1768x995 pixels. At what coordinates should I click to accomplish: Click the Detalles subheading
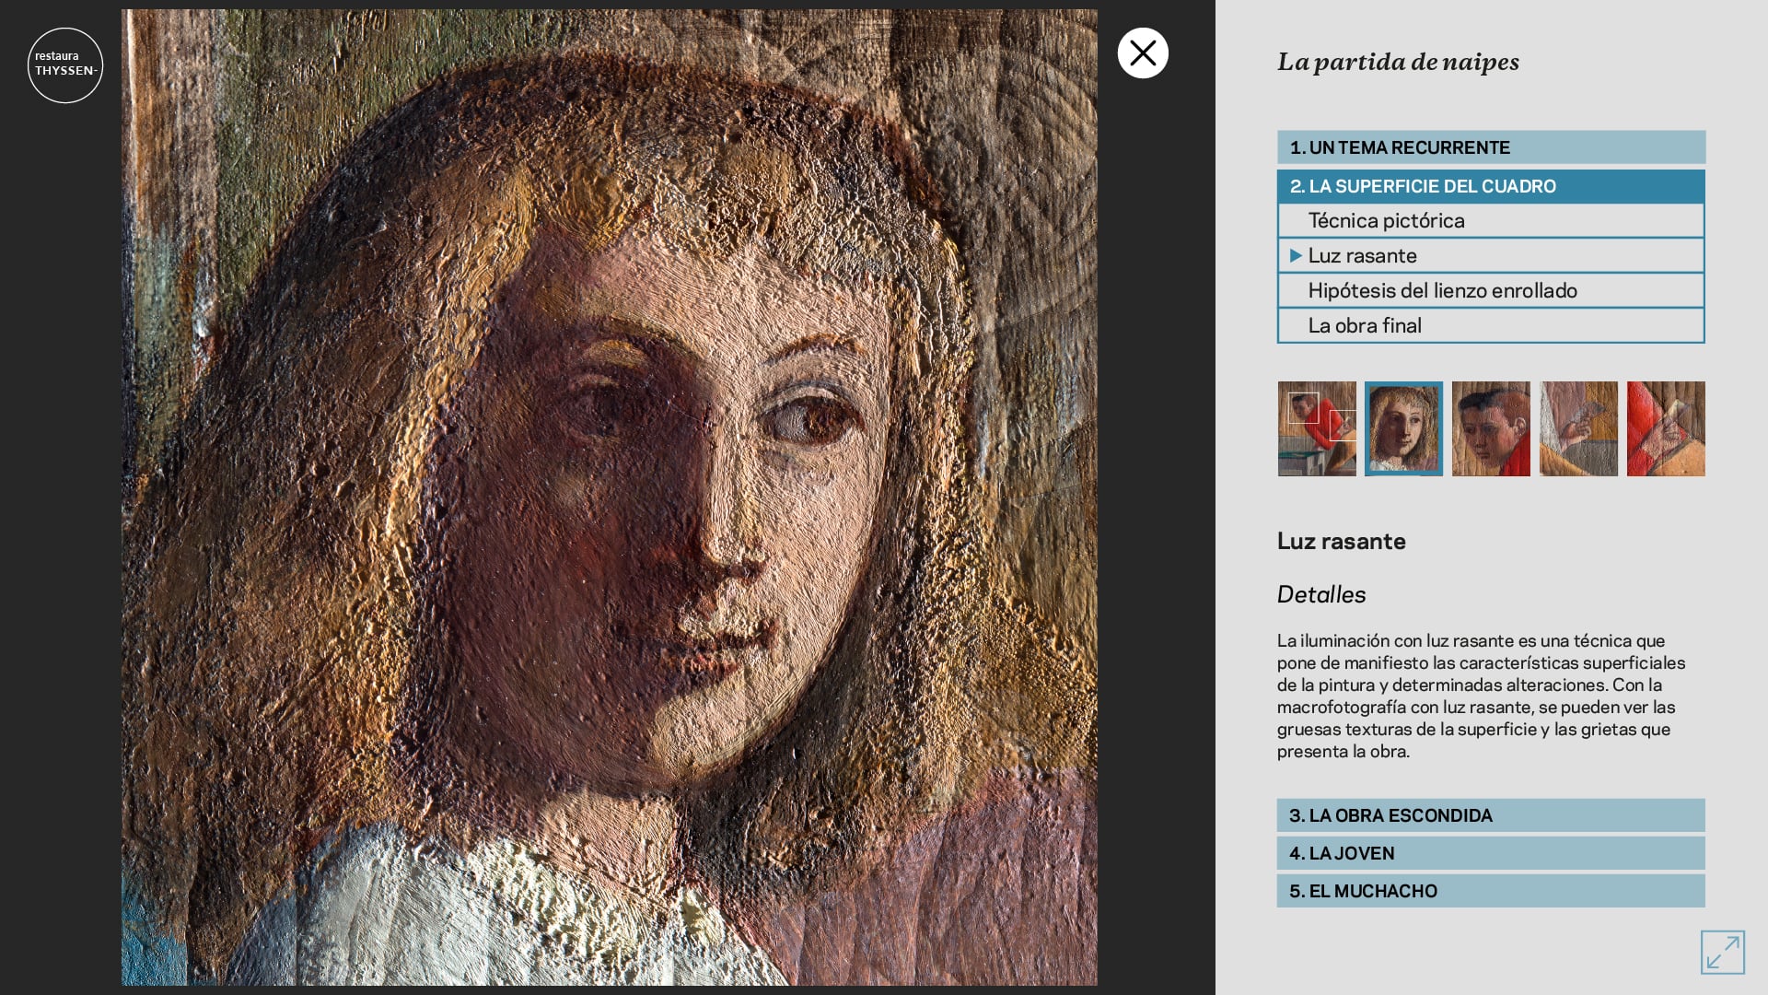[x=1321, y=594]
